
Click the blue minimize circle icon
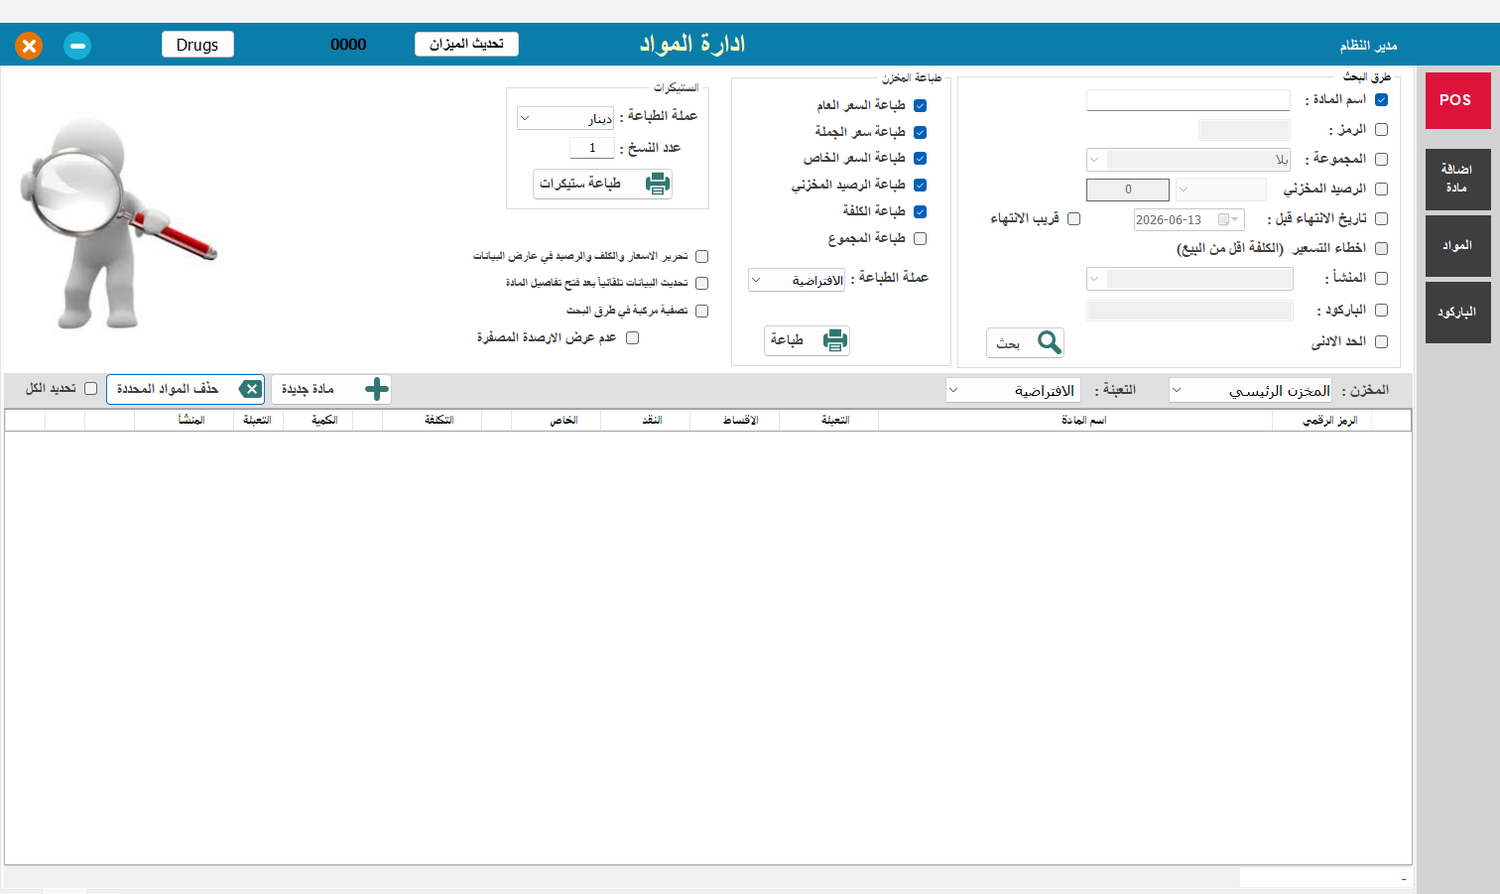(77, 46)
